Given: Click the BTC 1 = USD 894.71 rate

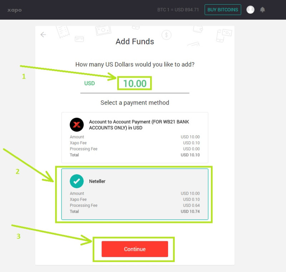Looking at the screenshot, I should pos(178,10).
